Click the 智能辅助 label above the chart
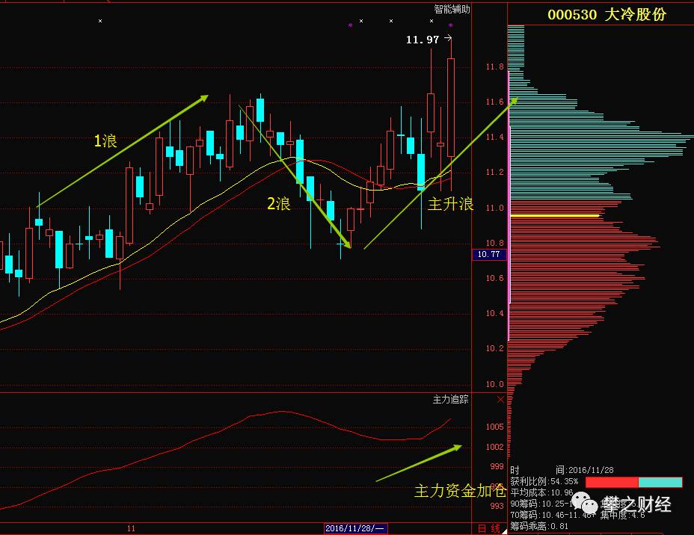Screen dimensions: 694x535 pyautogui.click(x=452, y=9)
